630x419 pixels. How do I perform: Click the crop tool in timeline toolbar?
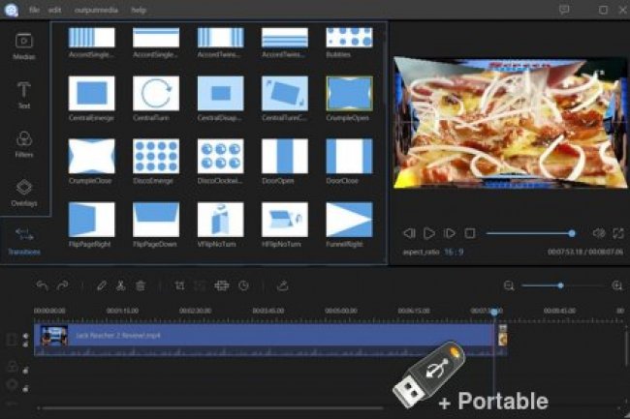[180, 285]
